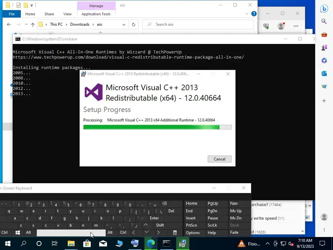Open Edge sidebar settings three dots
The image size is (333, 250).
point(324,230)
